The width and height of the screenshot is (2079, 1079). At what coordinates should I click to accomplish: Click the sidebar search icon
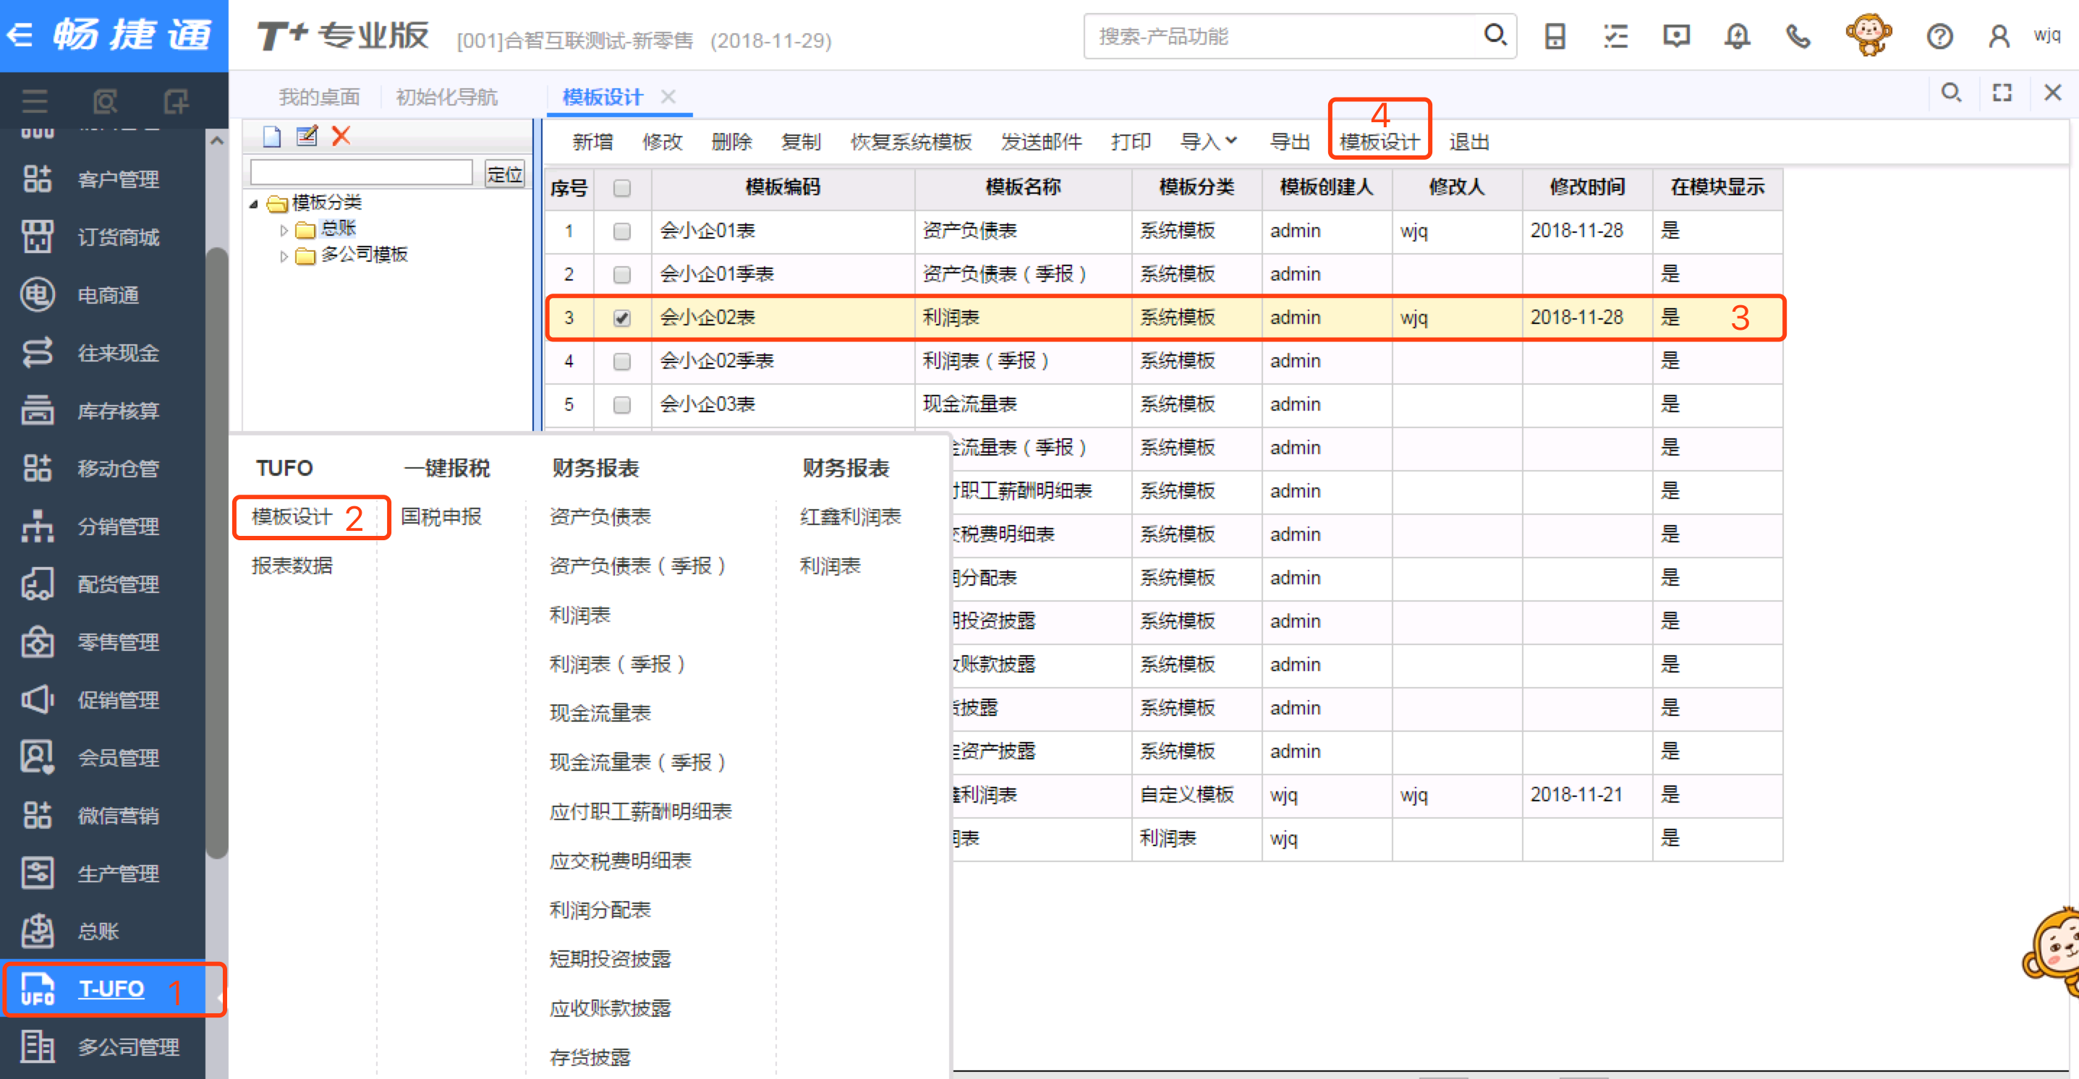click(105, 102)
